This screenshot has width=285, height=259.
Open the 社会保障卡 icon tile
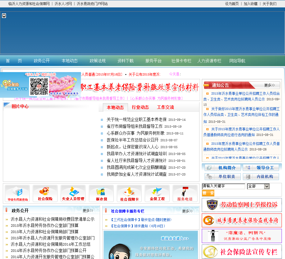pos(129,193)
